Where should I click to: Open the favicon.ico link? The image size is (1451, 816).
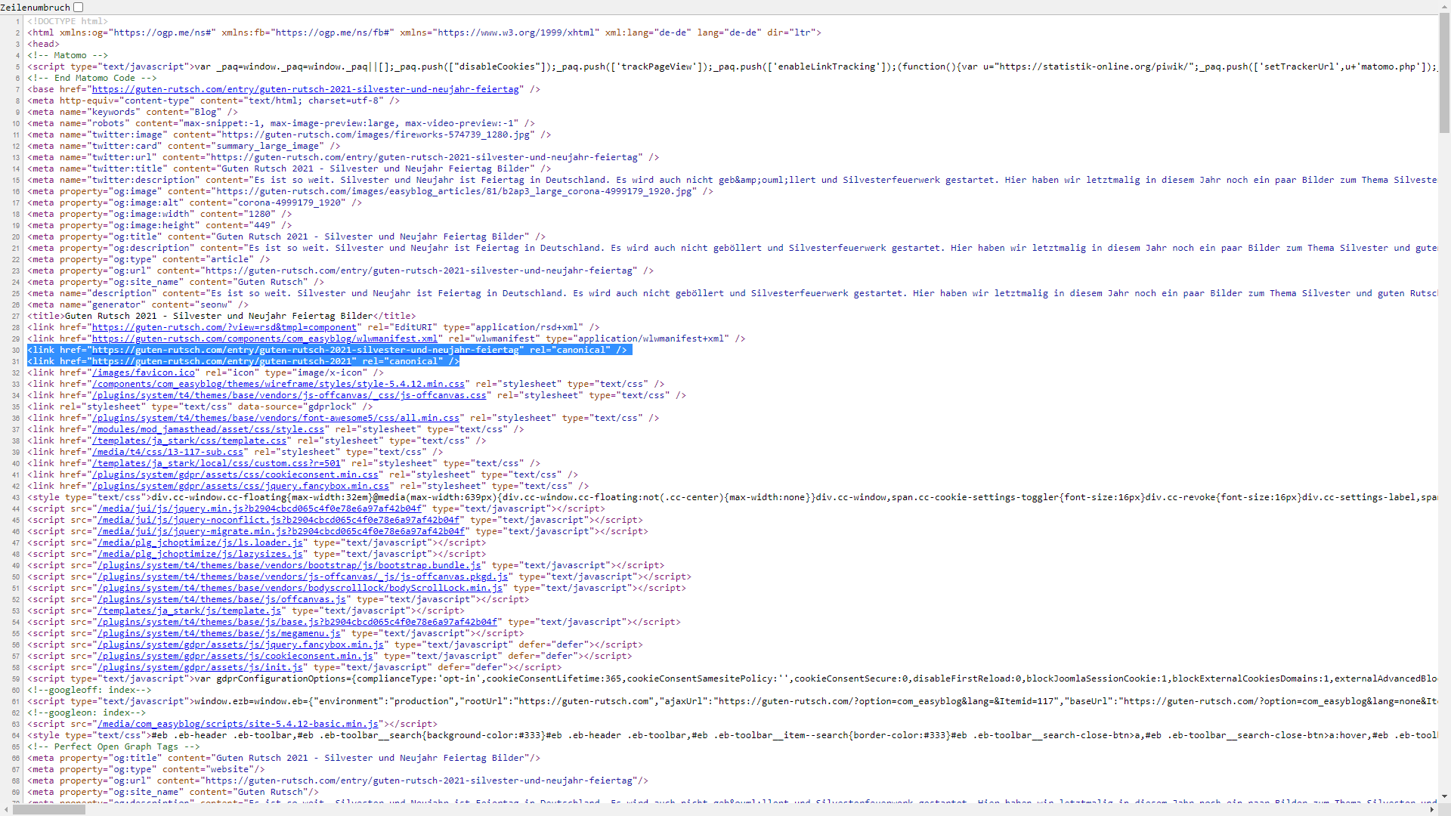click(x=144, y=372)
